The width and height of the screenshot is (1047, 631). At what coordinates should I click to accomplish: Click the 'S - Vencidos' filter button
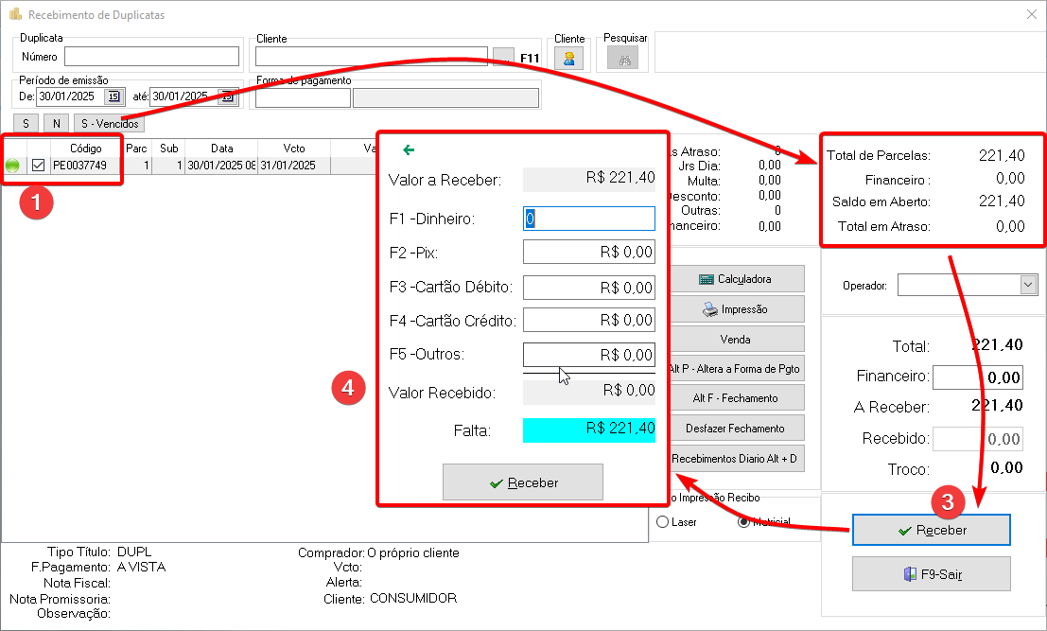click(x=110, y=124)
